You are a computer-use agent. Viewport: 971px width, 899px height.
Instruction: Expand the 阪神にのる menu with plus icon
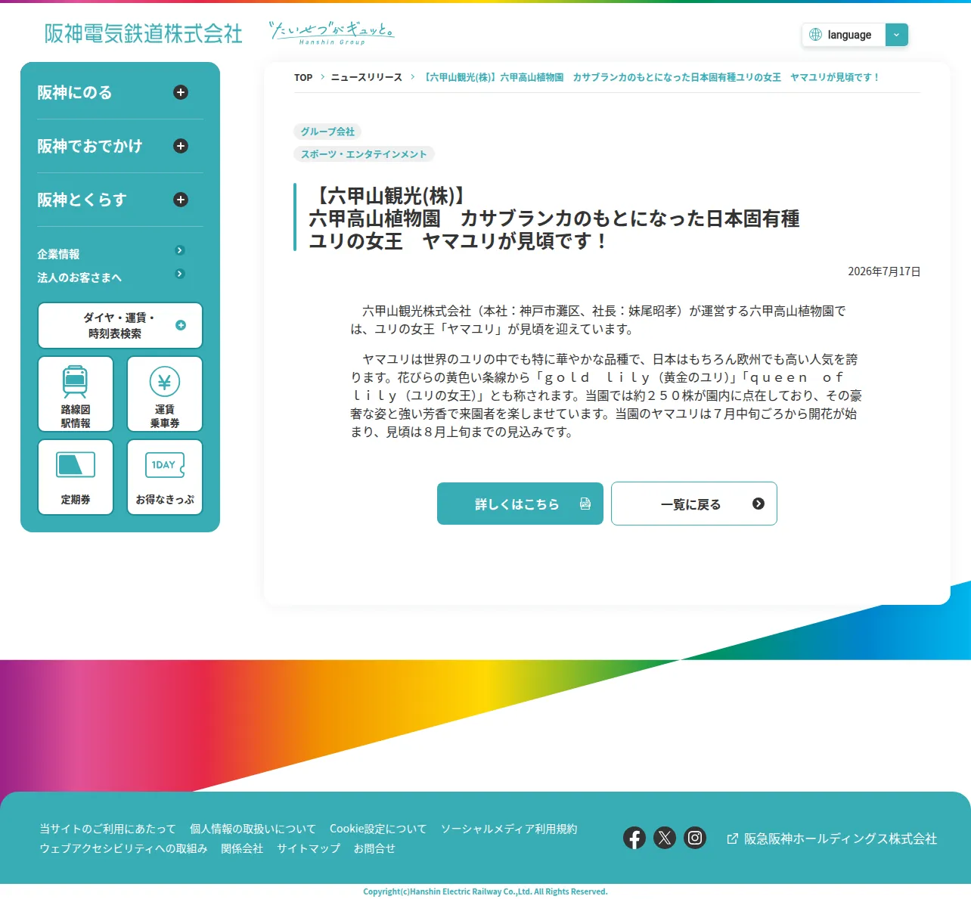pyautogui.click(x=181, y=92)
